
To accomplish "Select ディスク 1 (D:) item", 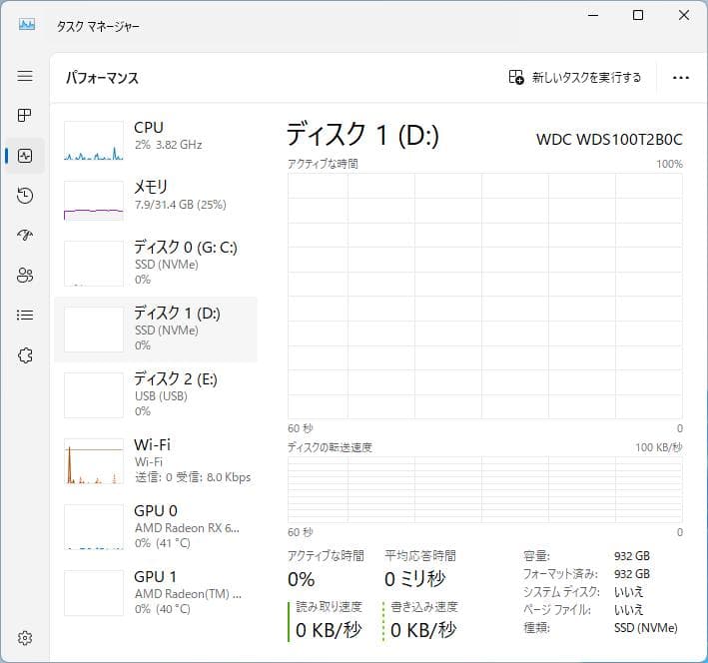I will (x=156, y=330).
